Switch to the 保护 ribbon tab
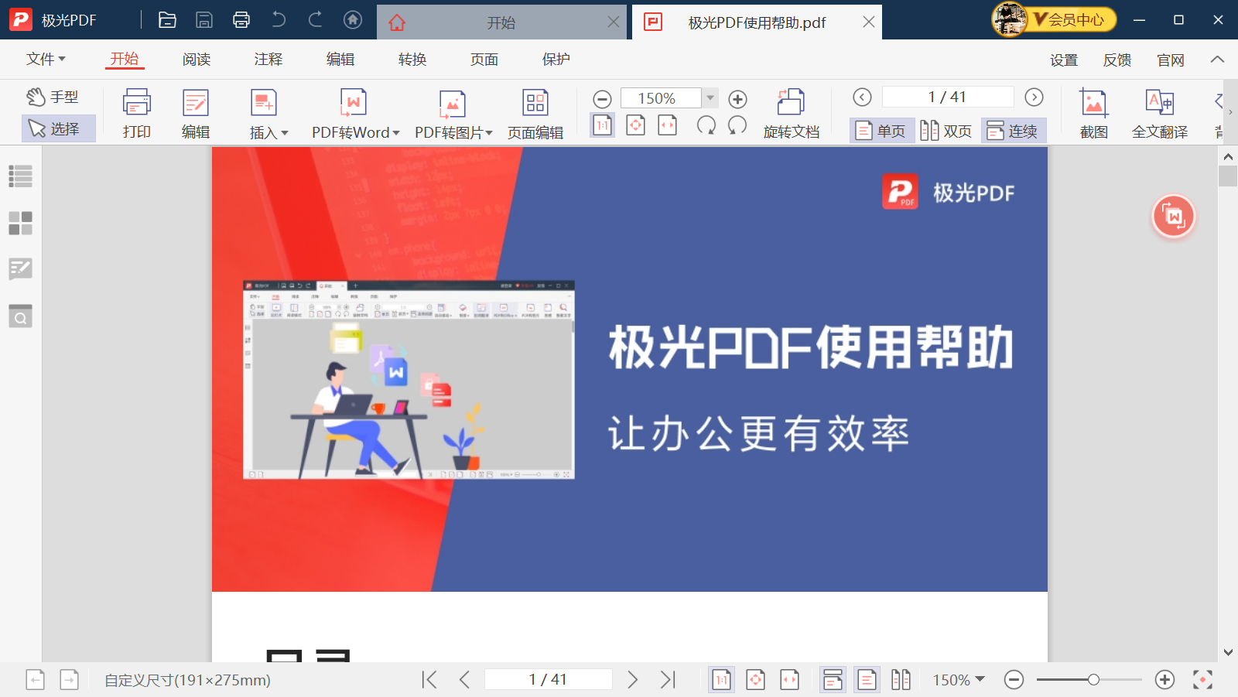This screenshot has width=1238, height=697. tap(556, 59)
